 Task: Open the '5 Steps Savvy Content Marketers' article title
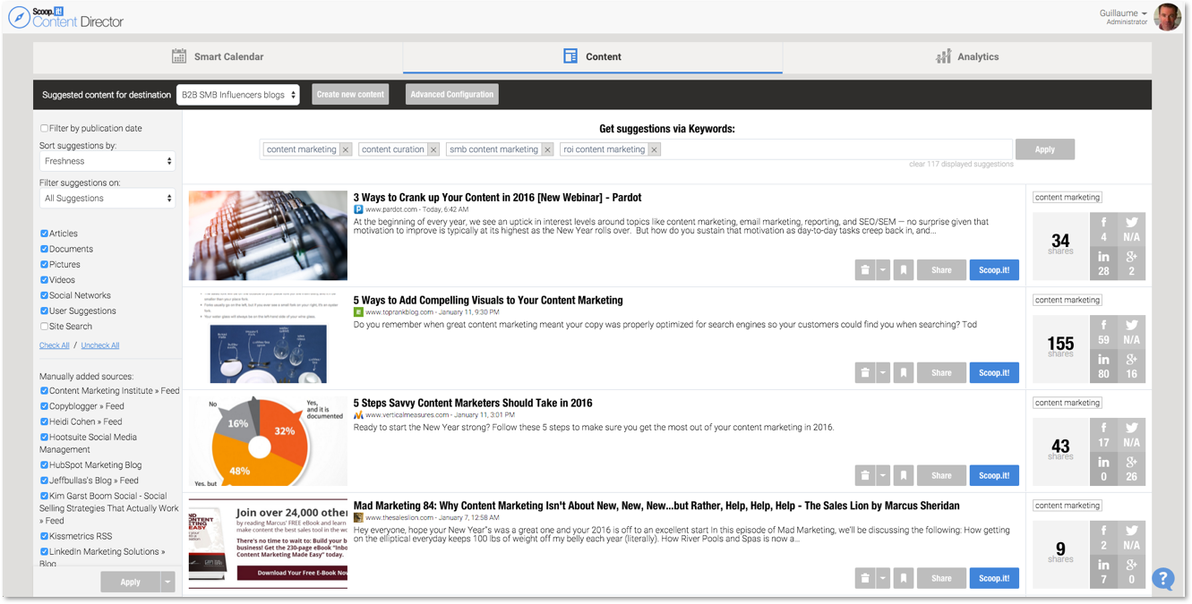pyautogui.click(x=473, y=404)
